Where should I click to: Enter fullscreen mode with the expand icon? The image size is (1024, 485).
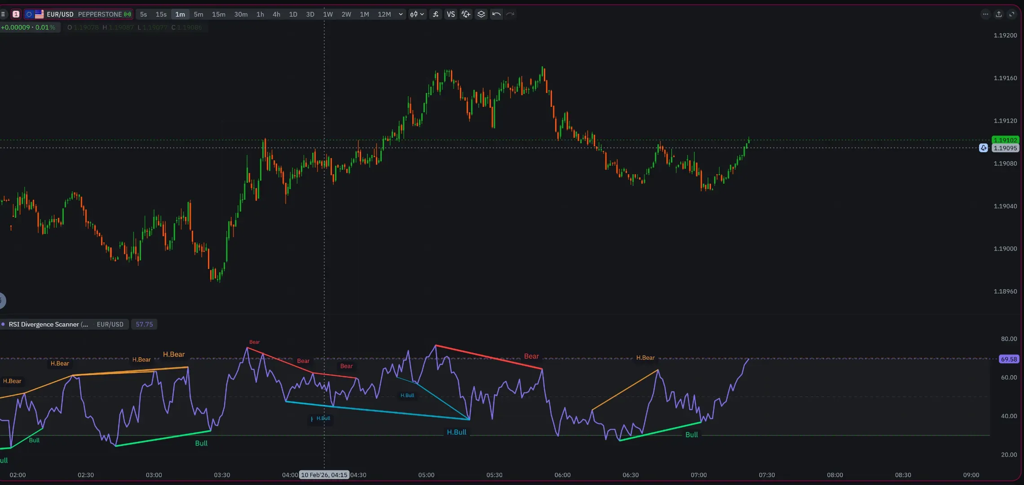pyautogui.click(x=1012, y=14)
